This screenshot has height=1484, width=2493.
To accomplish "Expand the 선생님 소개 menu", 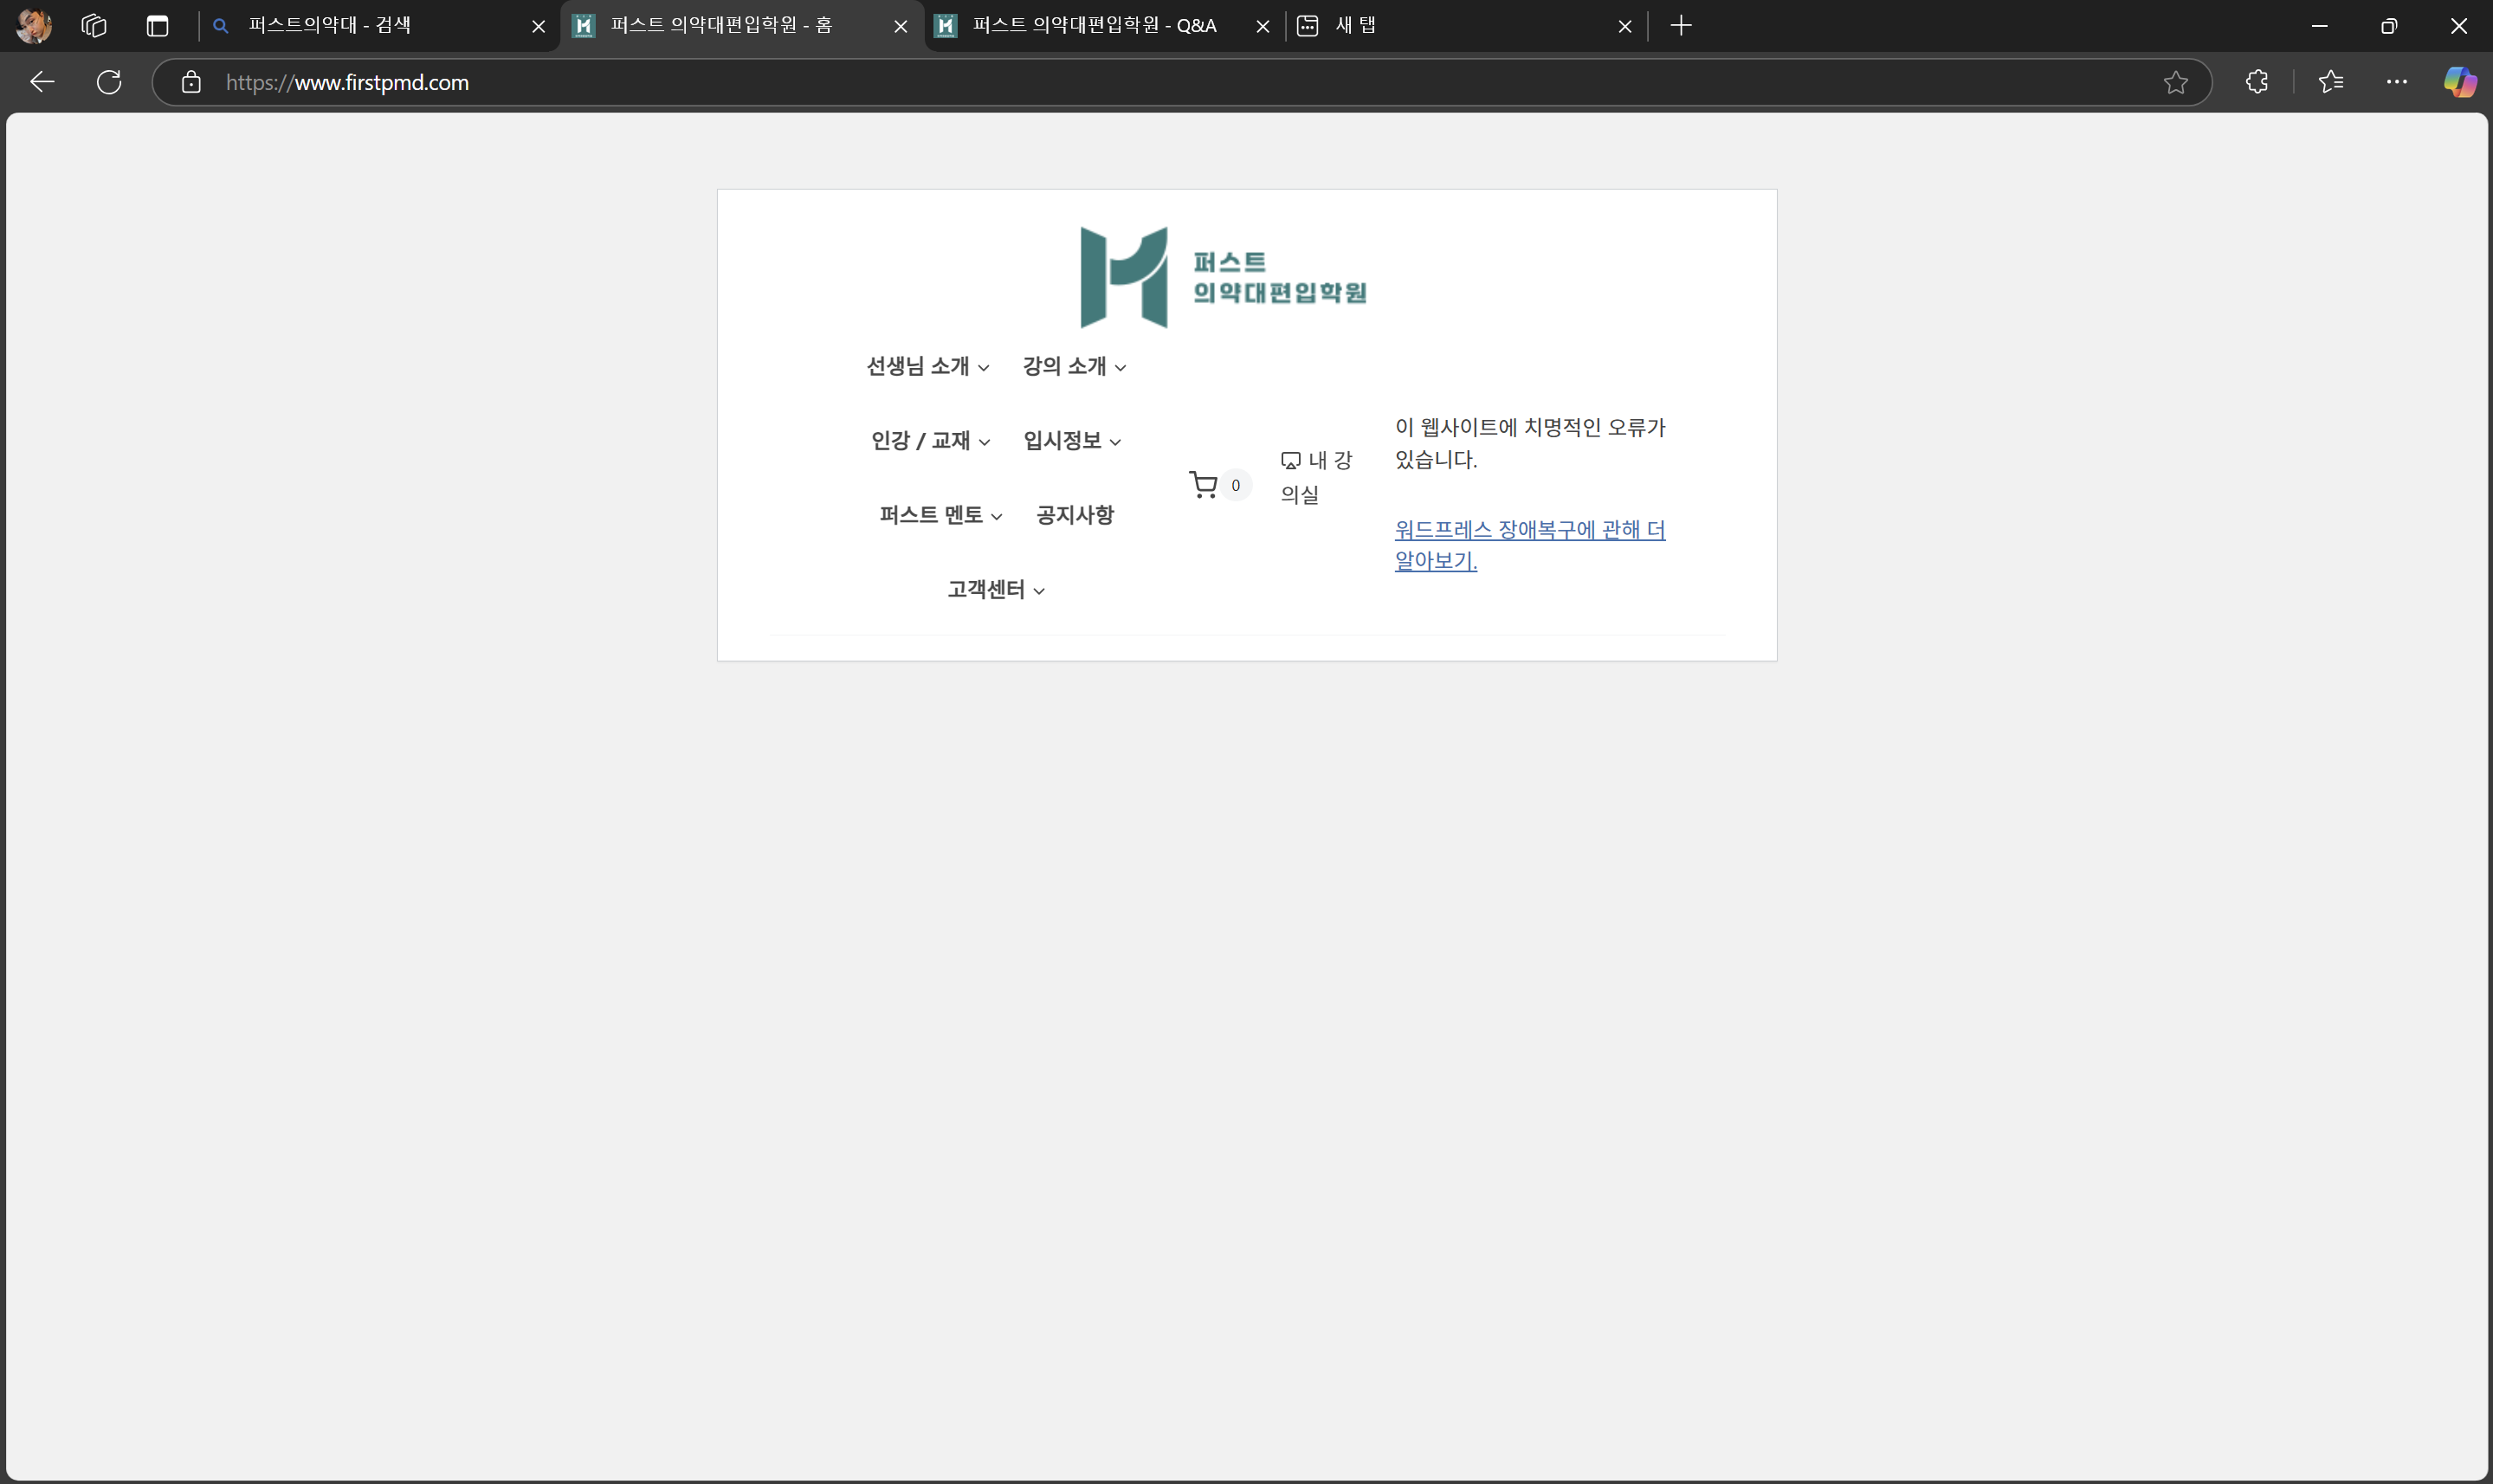I will 927,367.
